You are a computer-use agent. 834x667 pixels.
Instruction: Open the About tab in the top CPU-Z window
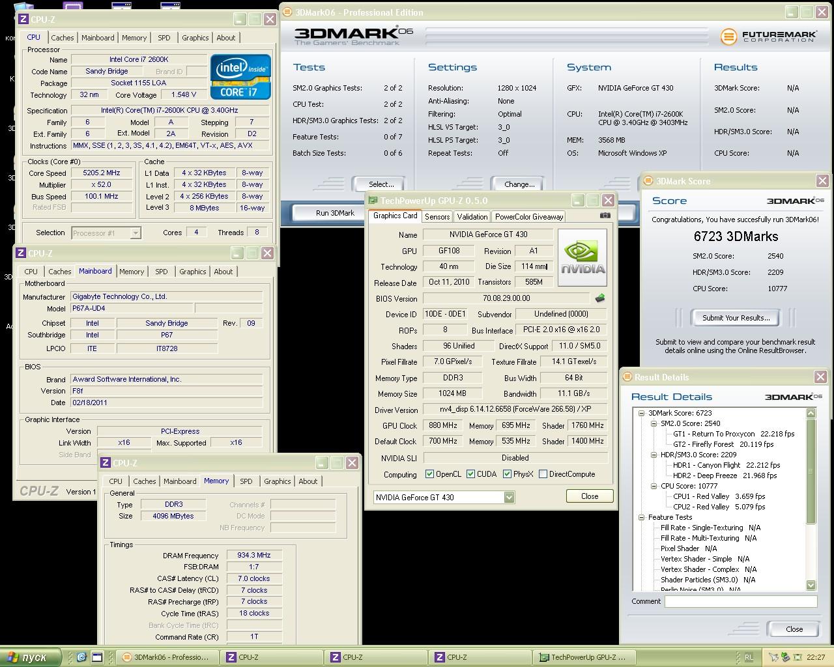click(x=226, y=38)
